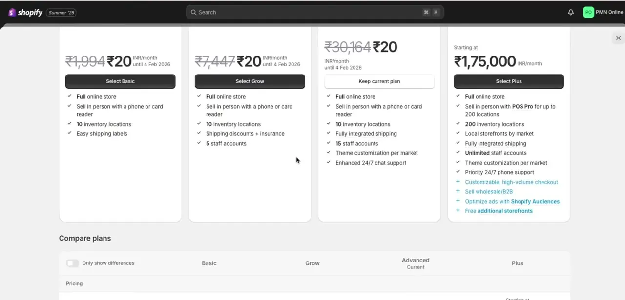The height and width of the screenshot is (300, 625).
Task: Click the Advanced column header in comparison
Action: pyautogui.click(x=416, y=261)
